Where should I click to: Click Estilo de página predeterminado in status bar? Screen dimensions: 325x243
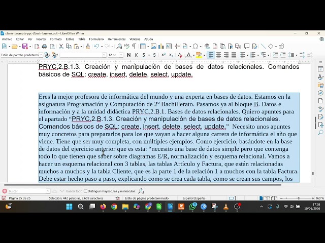click(147, 198)
